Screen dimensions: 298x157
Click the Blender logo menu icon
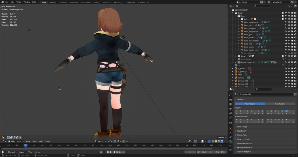click(3, 2)
